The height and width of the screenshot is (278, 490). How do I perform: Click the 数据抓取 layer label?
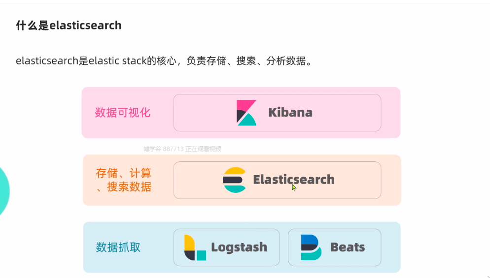click(118, 247)
